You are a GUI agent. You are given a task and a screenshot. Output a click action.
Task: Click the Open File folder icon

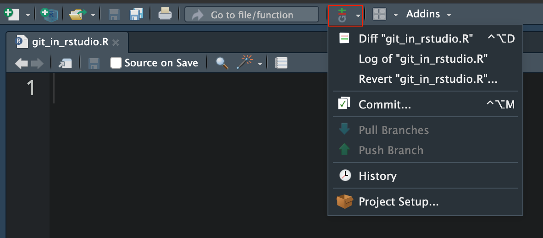[x=77, y=14]
